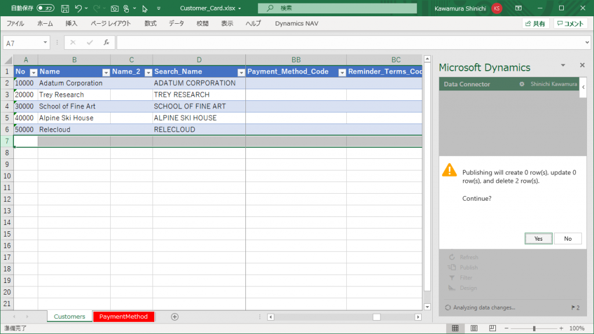Open the 数式 ribbon tab
Image resolution: width=594 pixels, height=334 pixels.
point(150,23)
